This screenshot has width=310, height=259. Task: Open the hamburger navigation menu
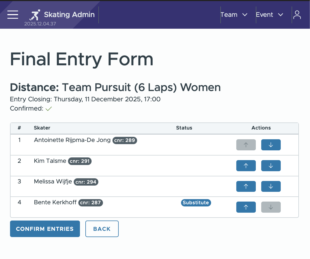[x=12, y=15]
